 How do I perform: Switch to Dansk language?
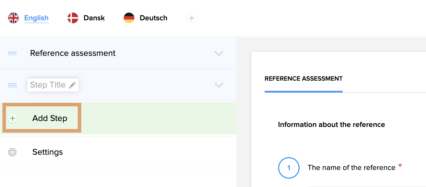(x=94, y=18)
